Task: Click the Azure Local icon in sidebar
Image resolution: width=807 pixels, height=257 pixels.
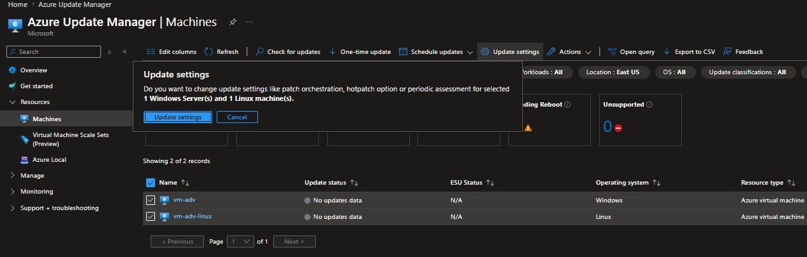Action: point(24,159)
